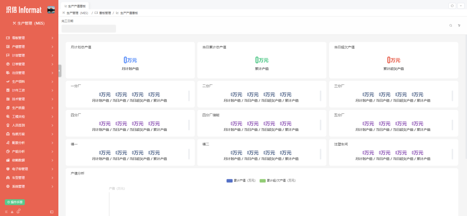Click the search icon in the filter bar
The image size is (467, 216).
pyautogui.click(x=451, y=25)
